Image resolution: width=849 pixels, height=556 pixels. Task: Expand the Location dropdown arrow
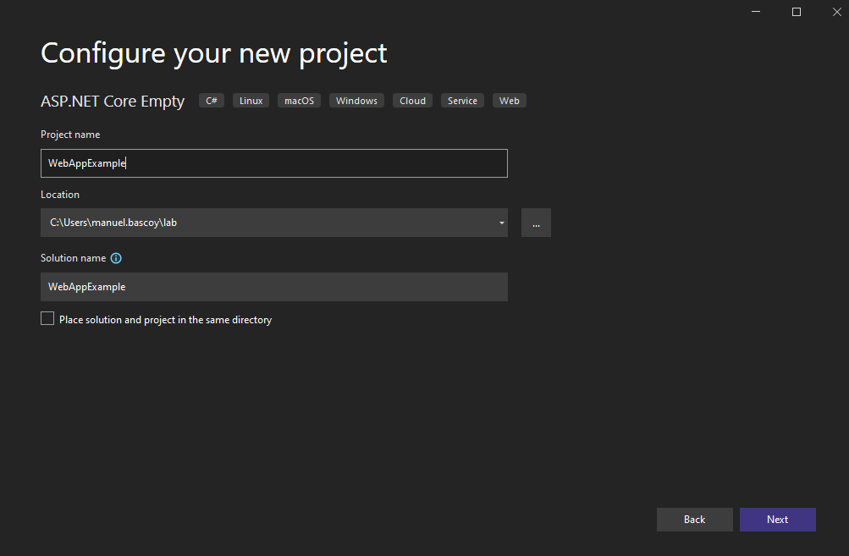coord(501,223)
